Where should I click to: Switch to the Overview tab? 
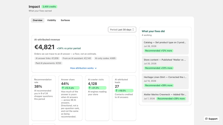click(x=38, y=20)
